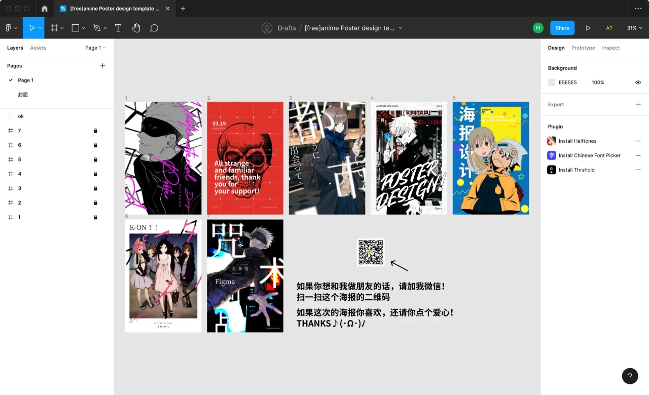This screenshot has height=395, width=649.
Task: Open a new tab with plus icon
Action: tap(183, 9)
